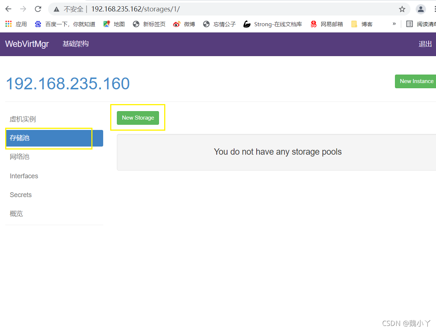Open the 地图 maps bookmark
The height and width of the screenshot is (330, 436).
point(114,24)
